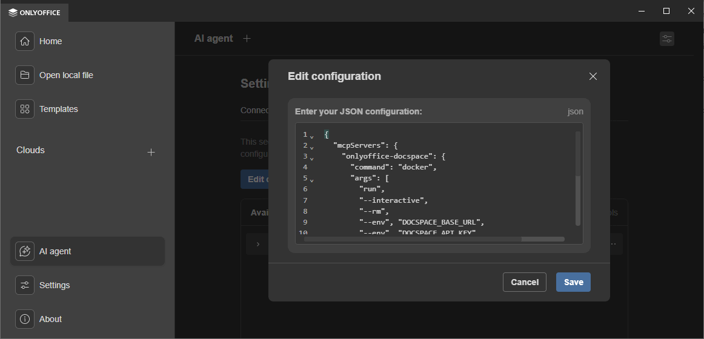The image size is (704, 339).
Task: Click the Open local file folder icon
Action: [x=25, y=75]
